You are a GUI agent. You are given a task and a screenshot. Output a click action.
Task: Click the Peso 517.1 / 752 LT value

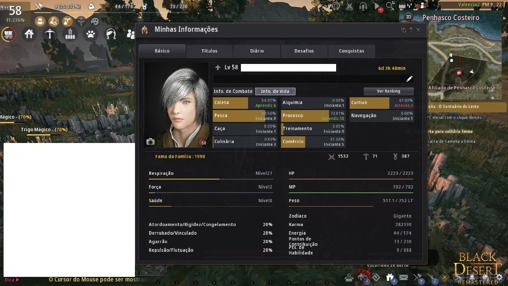398,201
